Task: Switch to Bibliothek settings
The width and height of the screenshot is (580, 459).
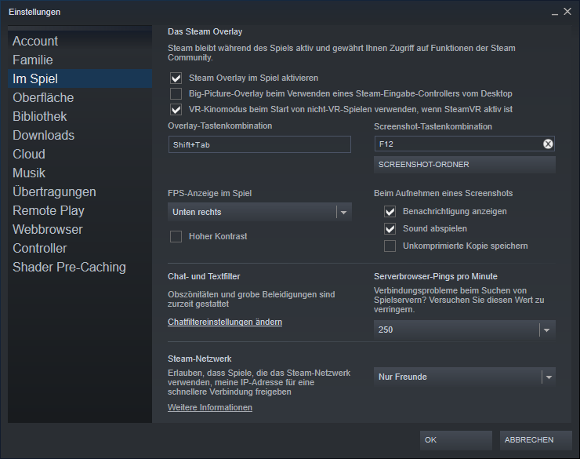Action: tap(80, 116)
